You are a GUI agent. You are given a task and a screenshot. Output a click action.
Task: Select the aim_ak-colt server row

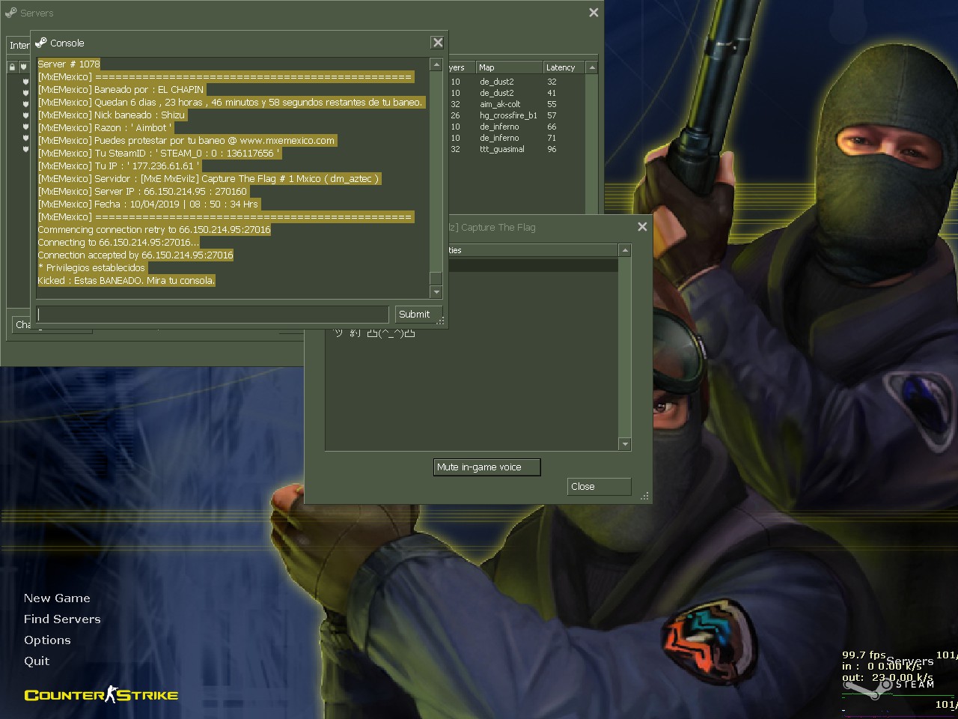(x=516, y=104)
